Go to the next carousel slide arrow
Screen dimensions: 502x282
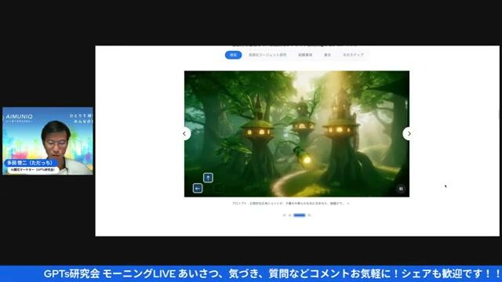(x=409, y=134)
